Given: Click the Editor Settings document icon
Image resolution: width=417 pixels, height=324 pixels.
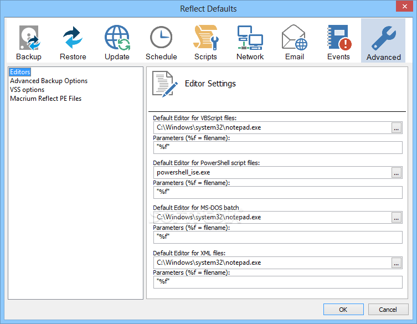Looking at the screenshot, I should pos(165,84).
